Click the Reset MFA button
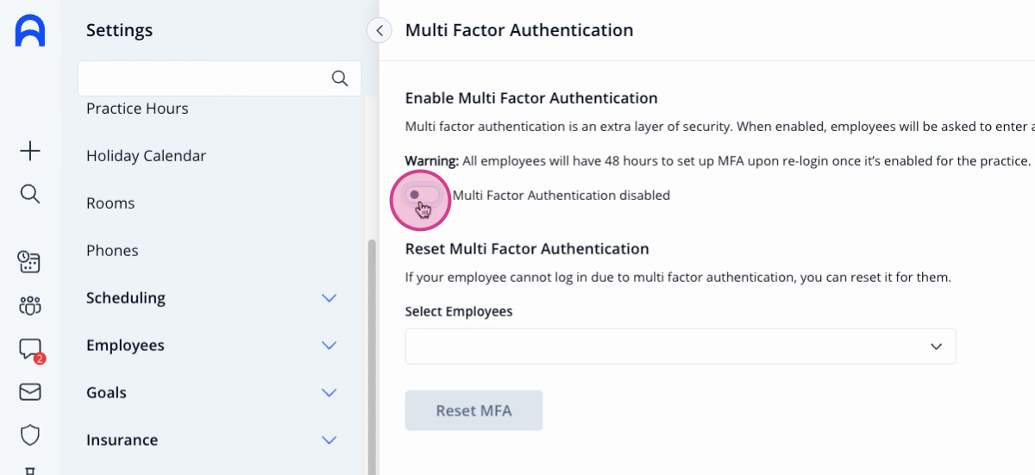The width and height of the screenshot is (1035, 475). coord(474,410)
